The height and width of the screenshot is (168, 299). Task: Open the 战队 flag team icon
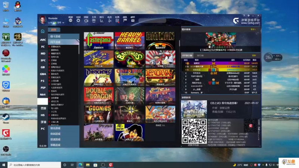pos(125,21)
